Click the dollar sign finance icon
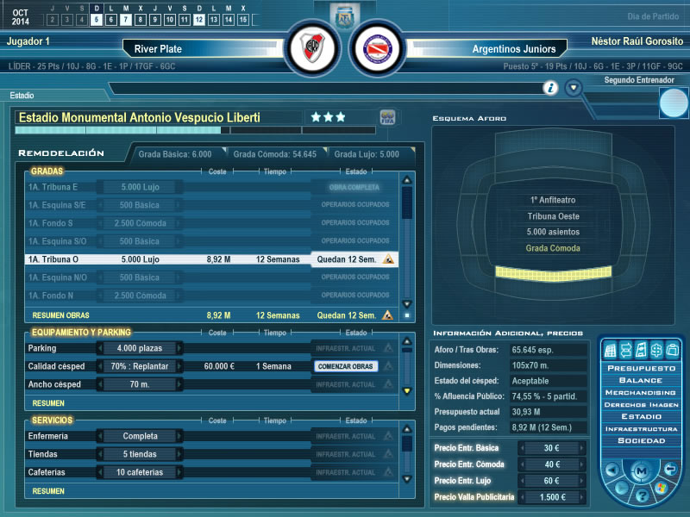Image resolution: width=690 pixels, height=517 pixels. 655,350
